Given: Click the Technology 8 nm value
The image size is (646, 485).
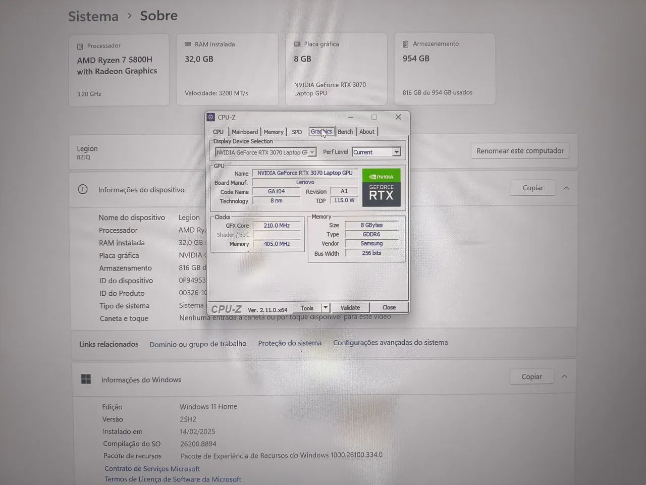Looking at the screenshot, I should (276, 200).
